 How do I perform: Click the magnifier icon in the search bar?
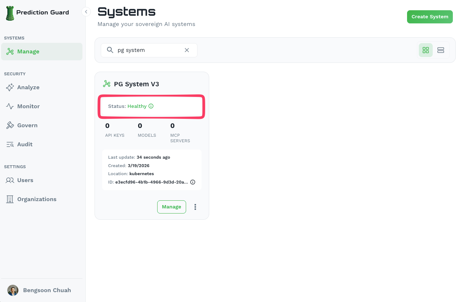[110, 50]
